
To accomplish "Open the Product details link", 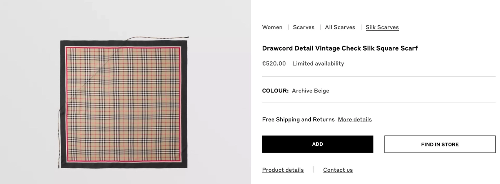I will [x=283, y=170].
